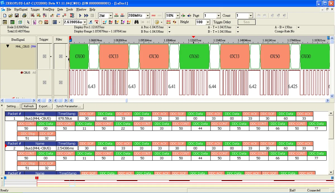Open the A - T info dropdown arrow

pyautogui.click(x=238, y=27)
